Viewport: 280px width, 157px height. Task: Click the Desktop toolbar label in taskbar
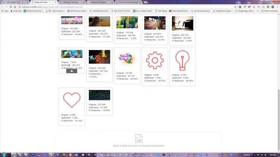point(247,155)
